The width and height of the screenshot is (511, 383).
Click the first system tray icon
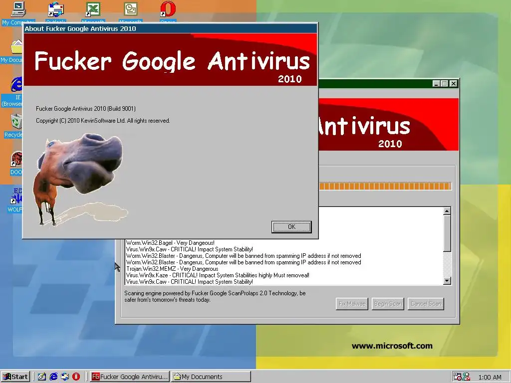point(457,377)
